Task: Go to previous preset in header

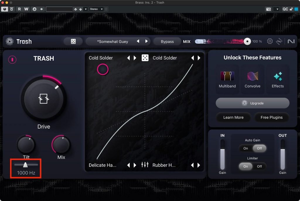Action: pos(138,41)
